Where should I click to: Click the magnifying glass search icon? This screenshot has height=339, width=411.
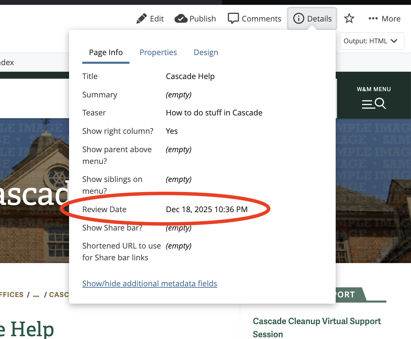point(379,103)
